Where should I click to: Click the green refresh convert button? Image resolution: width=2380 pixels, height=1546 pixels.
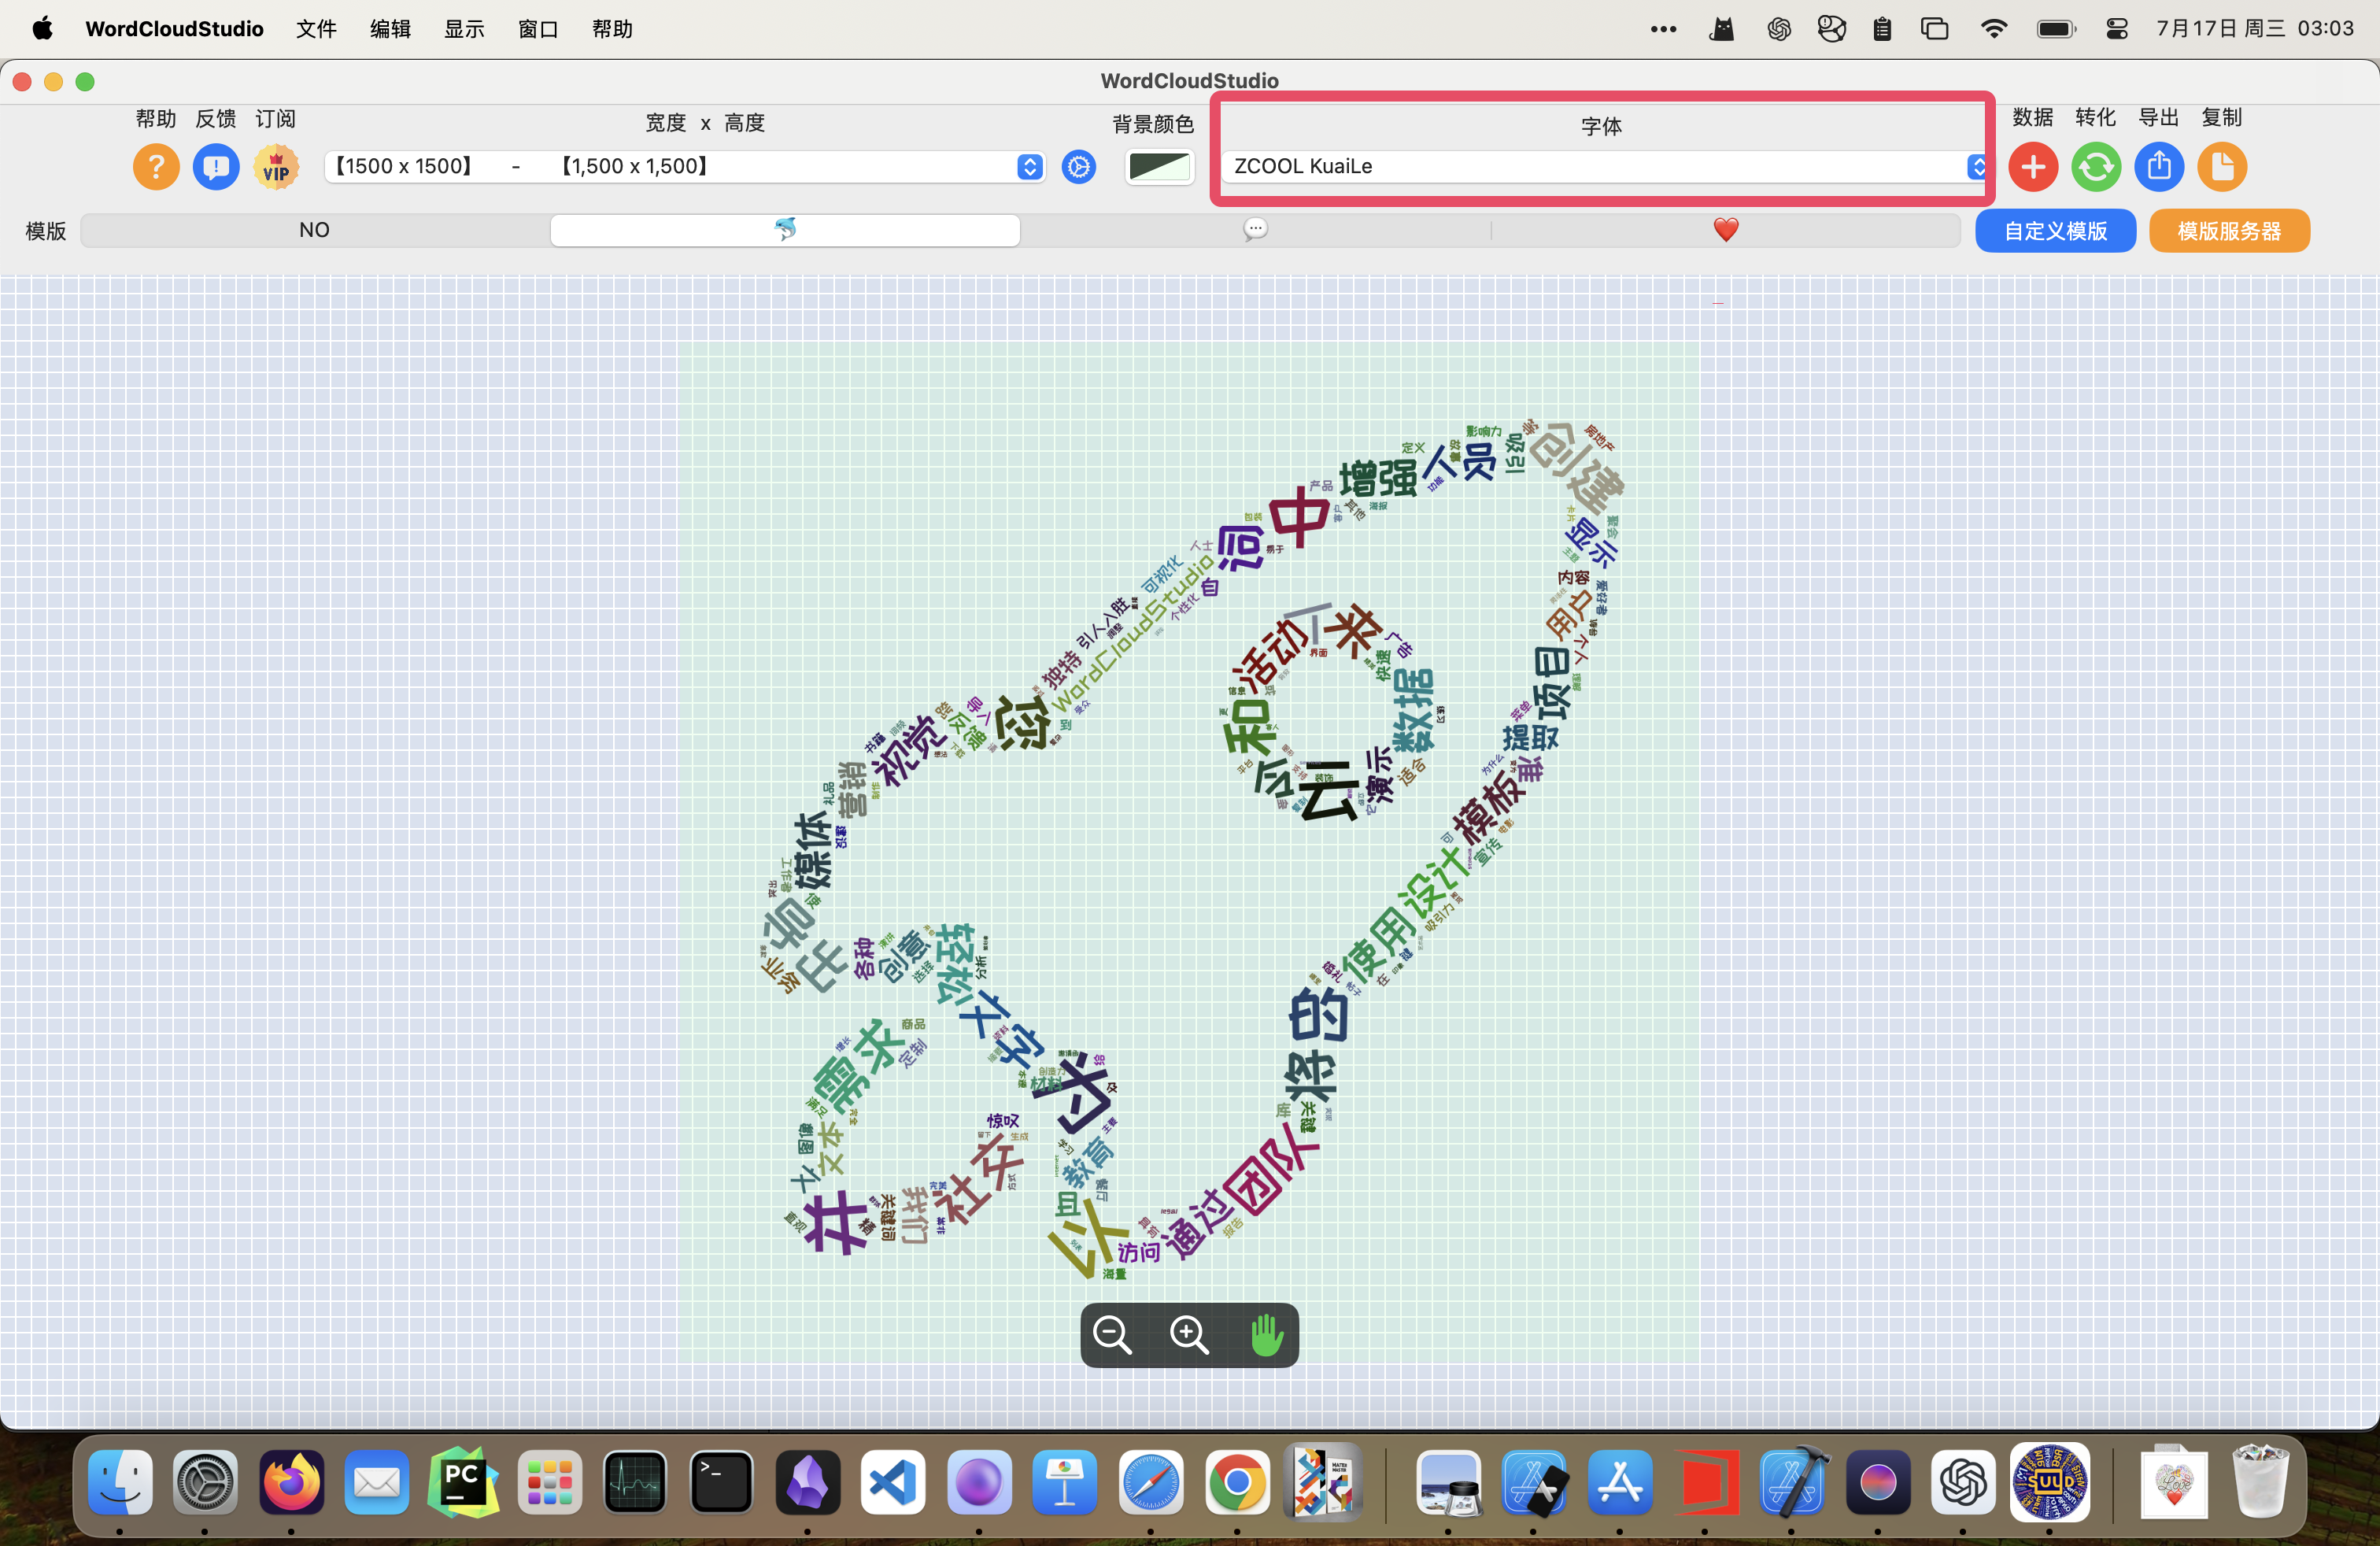click(x=2096, y=167)
